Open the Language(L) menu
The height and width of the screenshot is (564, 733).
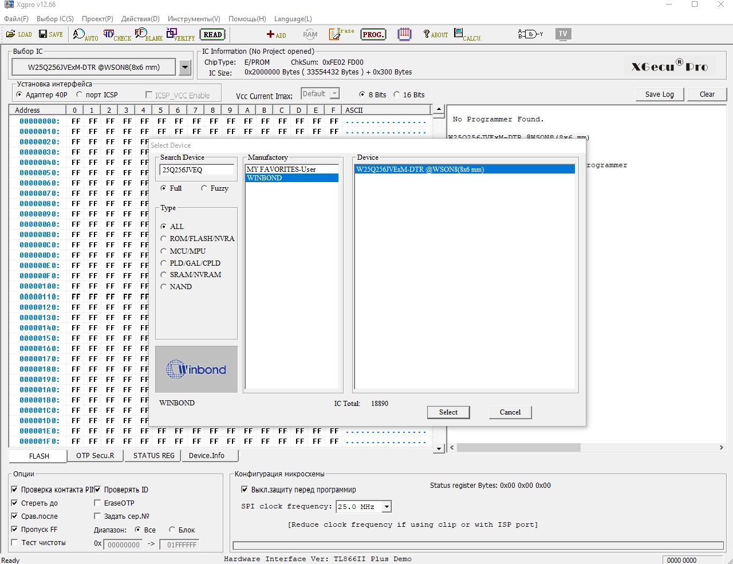293,19
